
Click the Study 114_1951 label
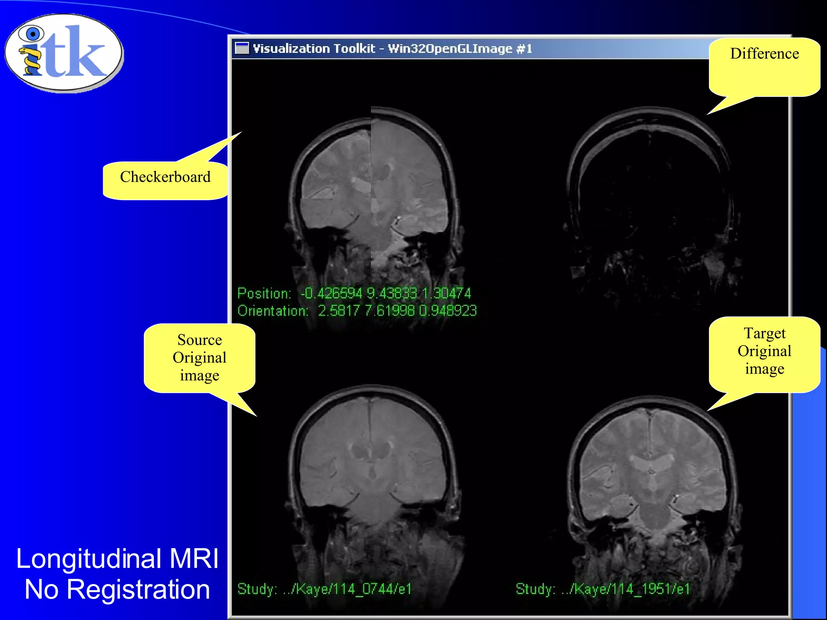[602, 589]
